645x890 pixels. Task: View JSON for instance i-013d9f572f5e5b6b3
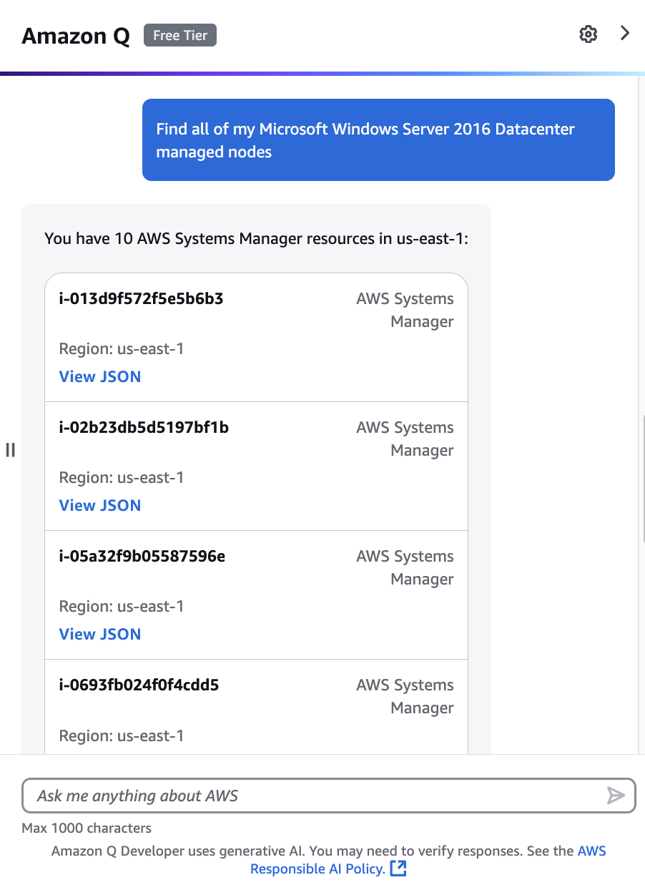99,376
